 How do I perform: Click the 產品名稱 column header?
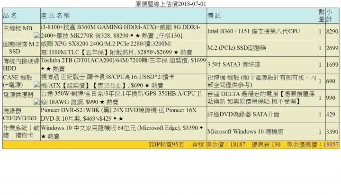click(124, 16)
